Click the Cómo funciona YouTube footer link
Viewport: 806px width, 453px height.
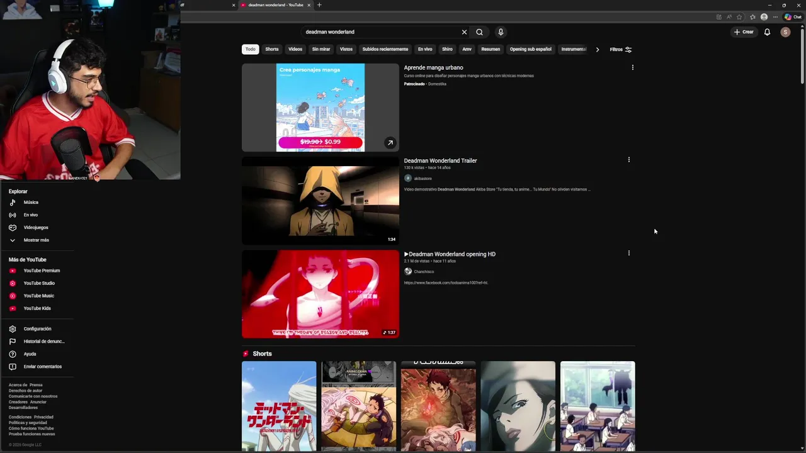pyautogui.click(x=31, y=428)
